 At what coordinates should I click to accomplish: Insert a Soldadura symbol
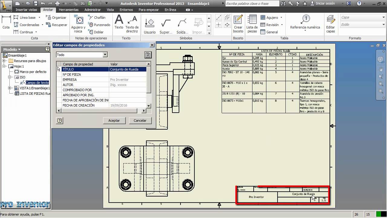[182, 26]
